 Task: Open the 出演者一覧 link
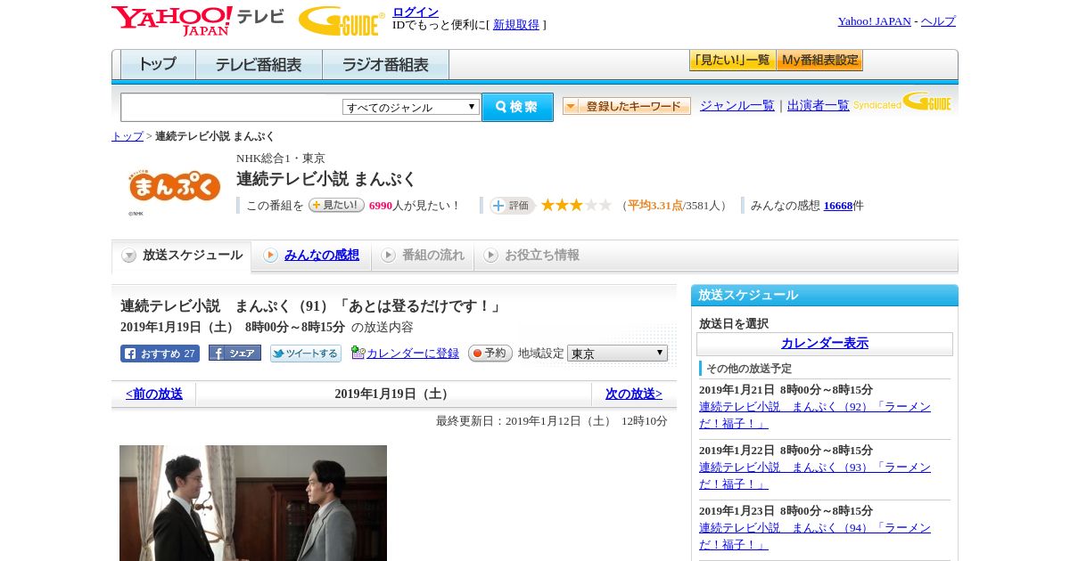[819, 106]
